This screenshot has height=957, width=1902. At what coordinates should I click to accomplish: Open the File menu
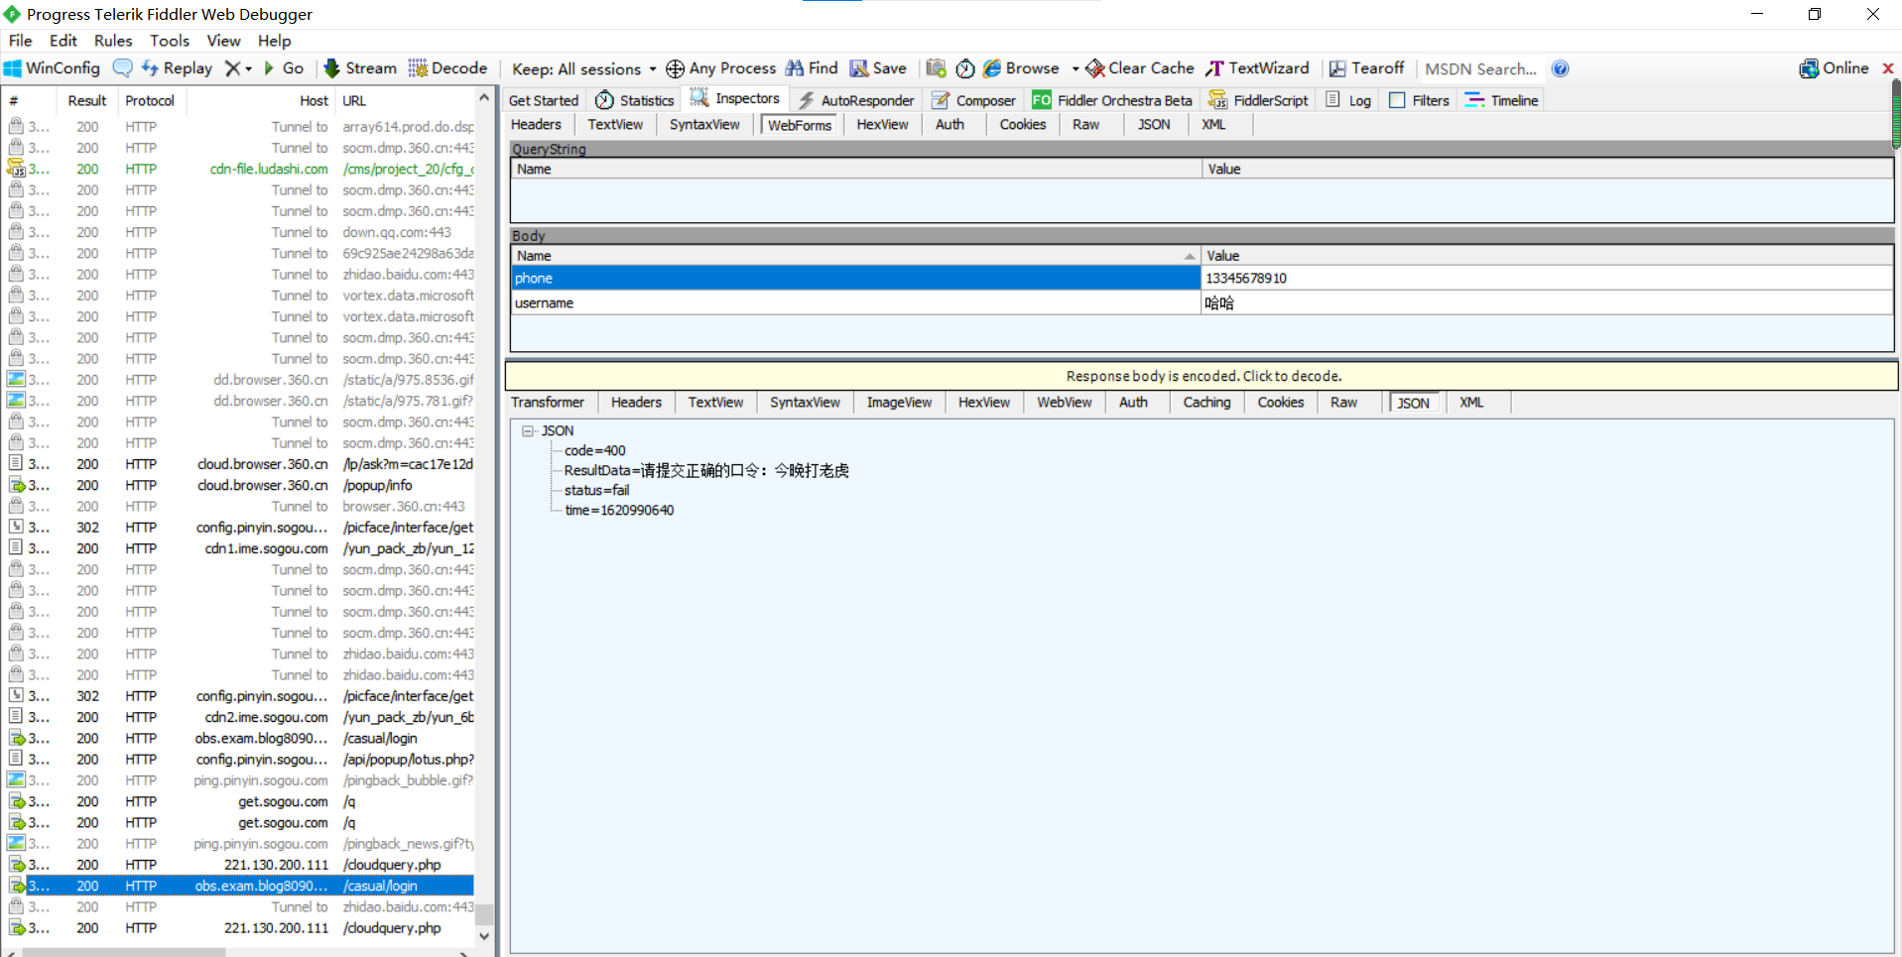coord(20,41)
